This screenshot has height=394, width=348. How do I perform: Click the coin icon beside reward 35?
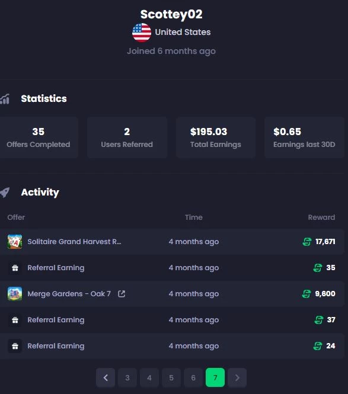(318, 268)
